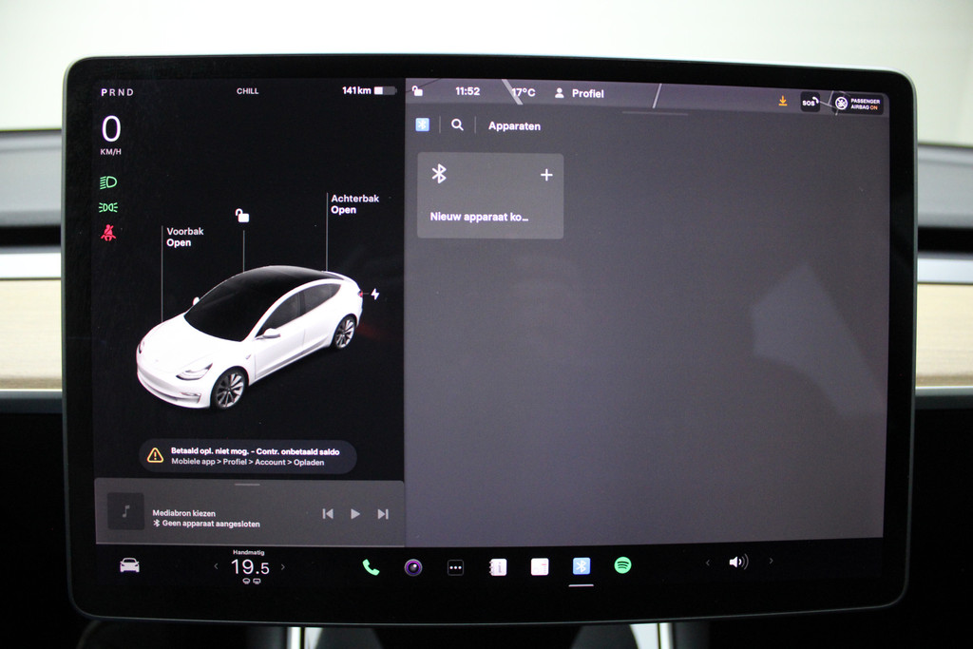The width and height of the screenshot is (973, 649).
Task: Tap the lock icon in the top status bar
Action: click(418, 91)
